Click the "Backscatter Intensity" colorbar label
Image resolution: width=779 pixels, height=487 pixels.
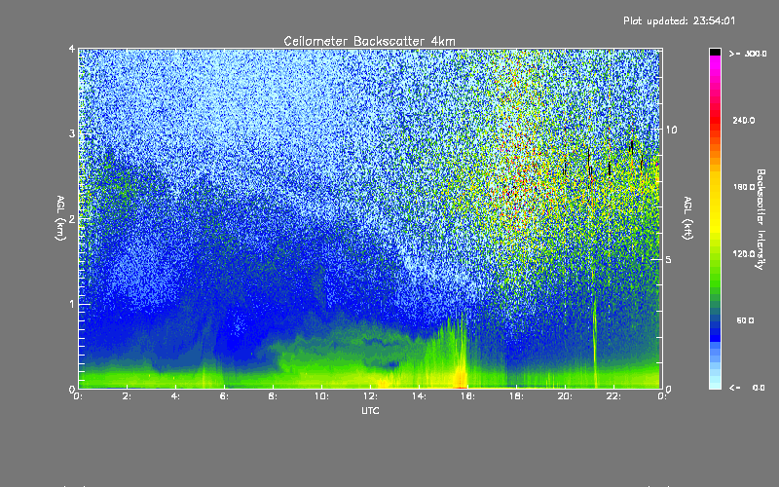pos(760,219)
